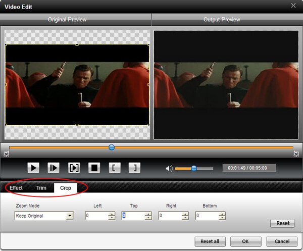
Task: Click the volume slider handle
Action: click(x=194, y=168)
